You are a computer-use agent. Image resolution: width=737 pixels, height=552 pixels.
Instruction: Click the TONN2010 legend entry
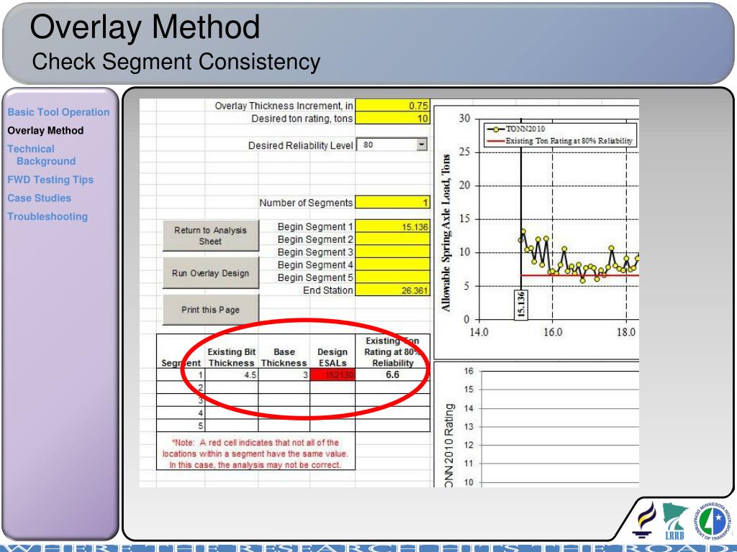click(x=517, y=129)
